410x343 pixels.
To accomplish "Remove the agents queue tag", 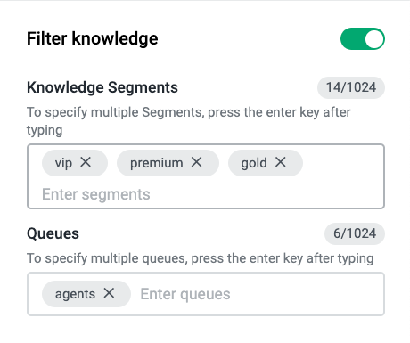I will click(109, 293).
